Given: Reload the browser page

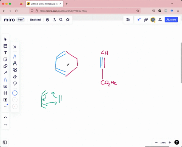Looking at the screenshot, I should [x=16, y=11].
